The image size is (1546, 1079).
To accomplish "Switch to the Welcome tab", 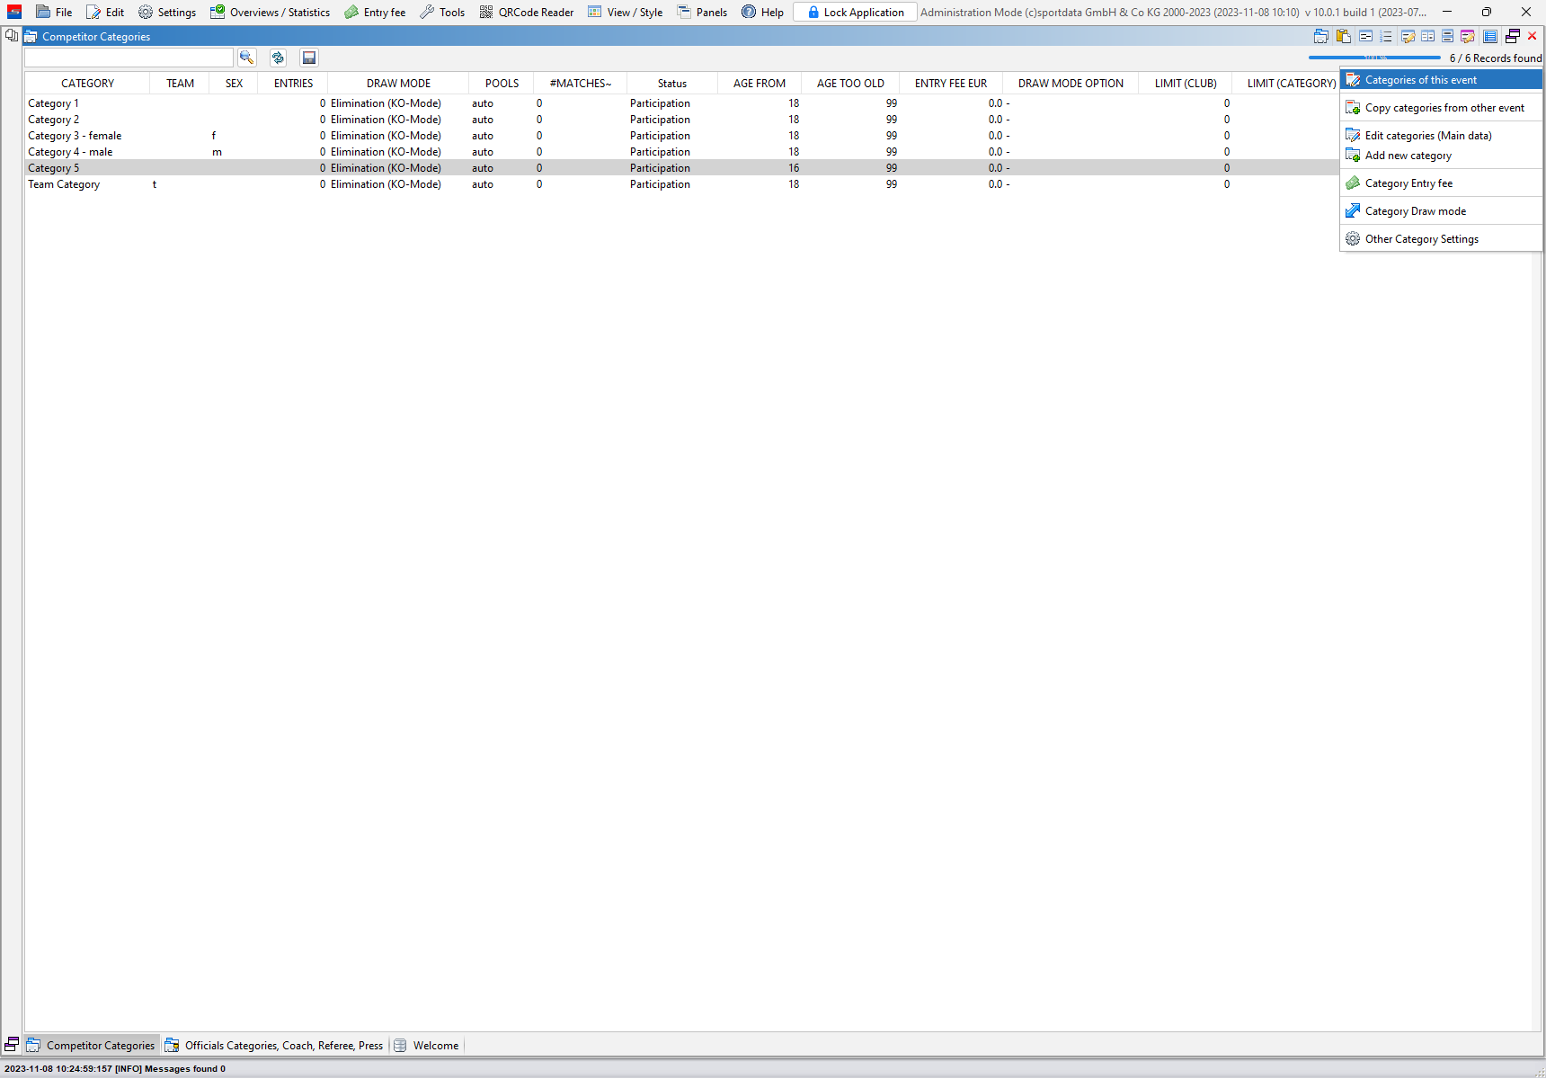I will tap(427, 1045).
